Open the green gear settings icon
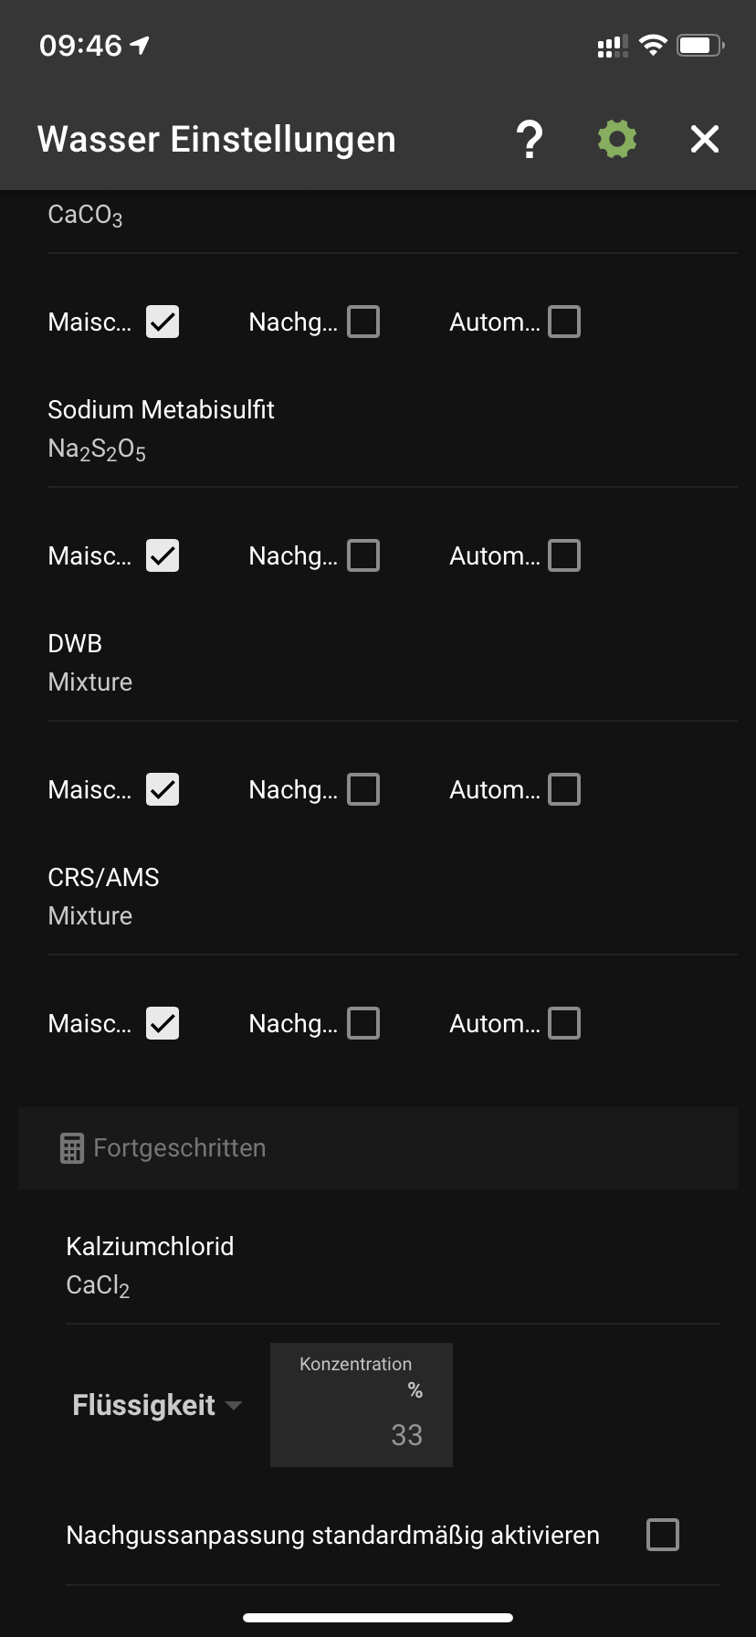 click(617, 140)
